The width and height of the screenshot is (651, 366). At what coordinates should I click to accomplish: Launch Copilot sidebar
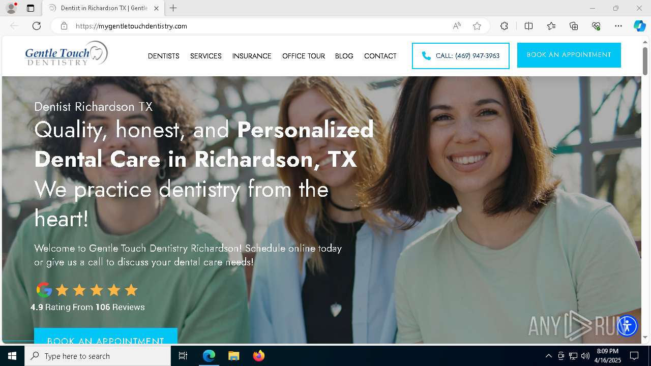tap(639, 26)
